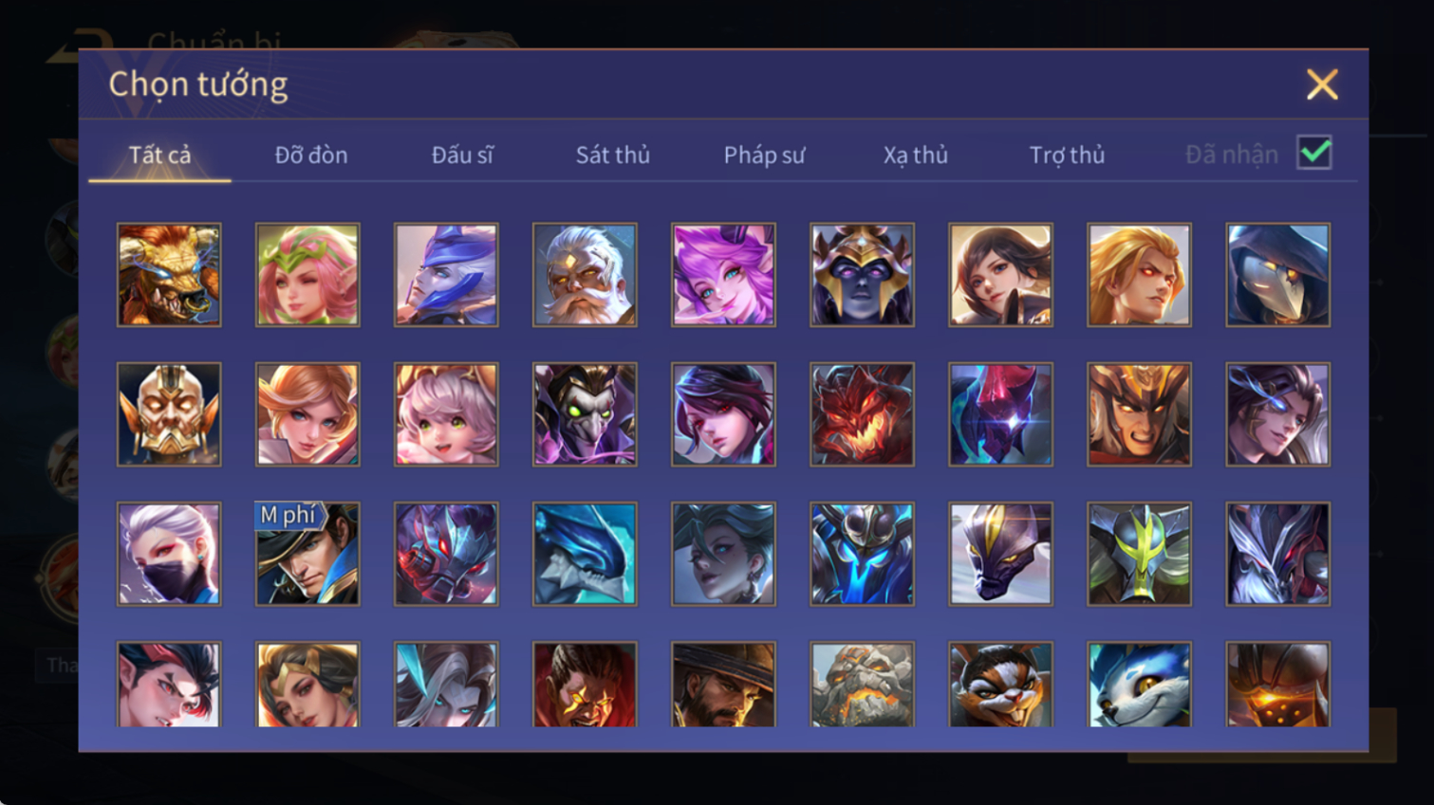Select the white-haired masked ninja hero
1434x805 pixels.
[x=169, y=554]
